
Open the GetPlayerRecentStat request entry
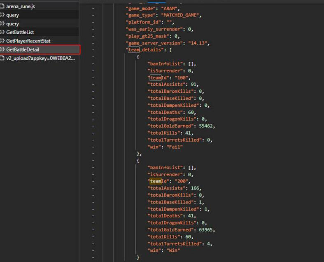tap(28, 41)
